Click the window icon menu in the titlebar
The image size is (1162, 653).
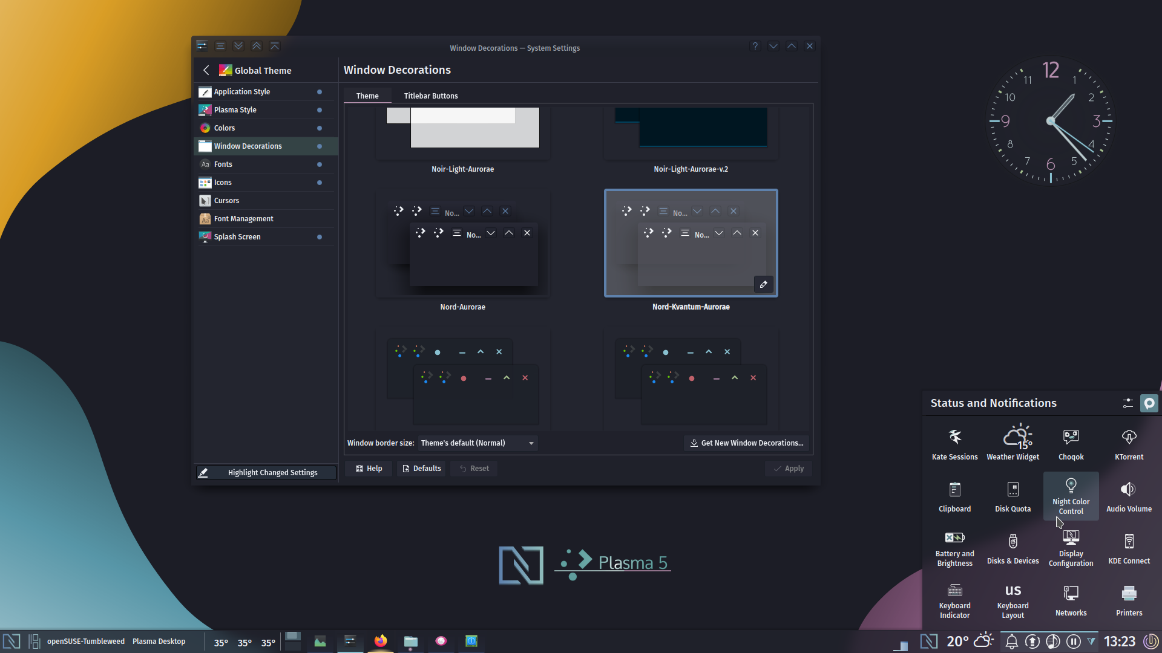pyautogui.click(x=202, y=46)
